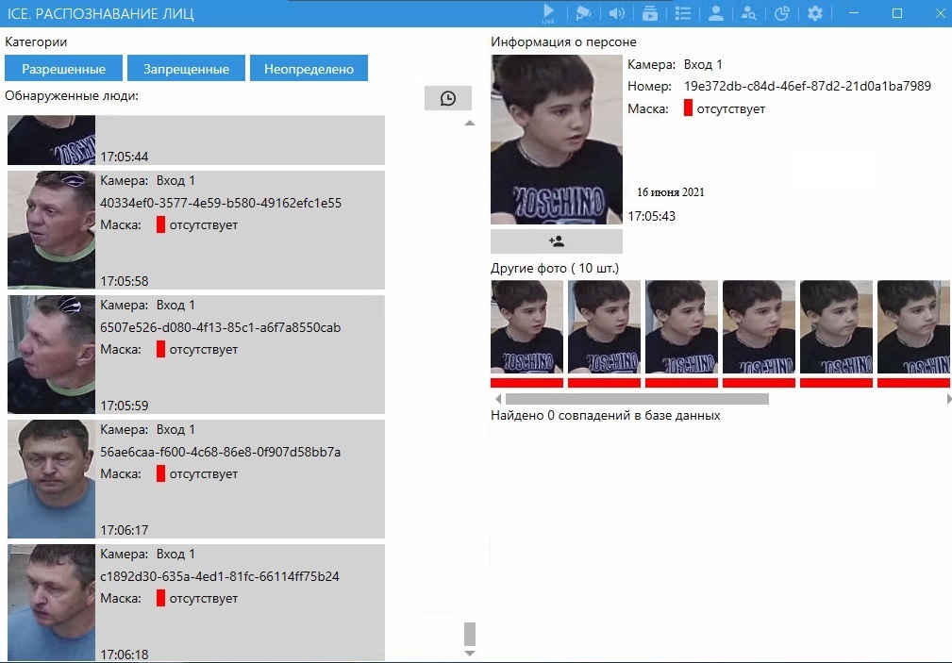Click ID 56ae6caa-f600-4c68-86e8-0f907d58bb7a

click(221, 452)
